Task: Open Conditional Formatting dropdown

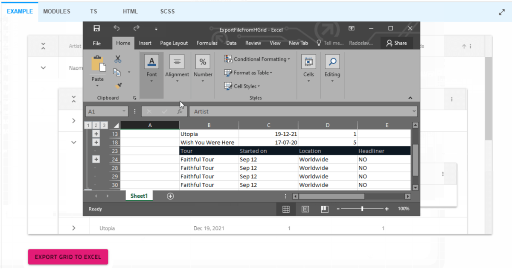Action: pyautogui.click(x=257, y=59)
